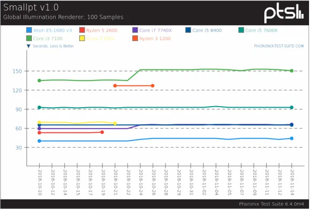The image size is (310, 209).
Task: Click the 2018-11-04 date label
Action: tap(217, 182)
